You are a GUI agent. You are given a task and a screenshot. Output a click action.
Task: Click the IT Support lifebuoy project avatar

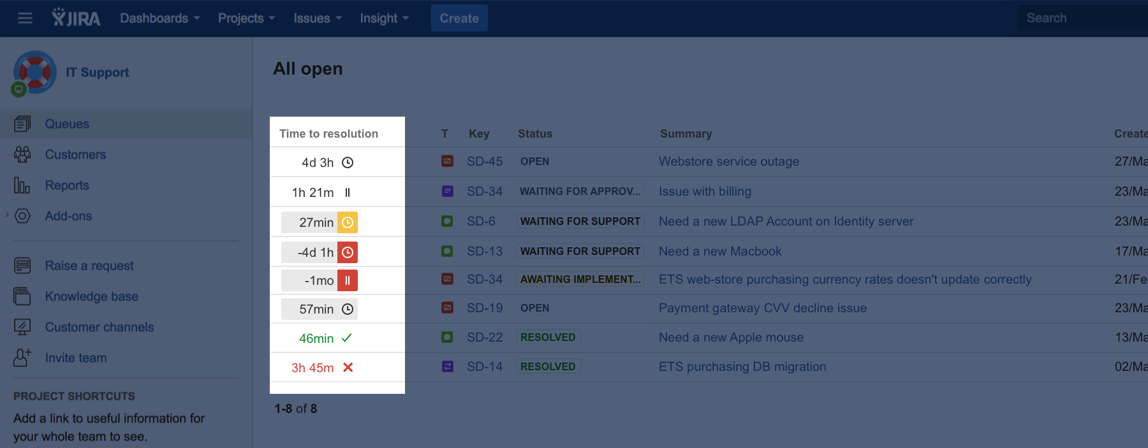[34, 73]
